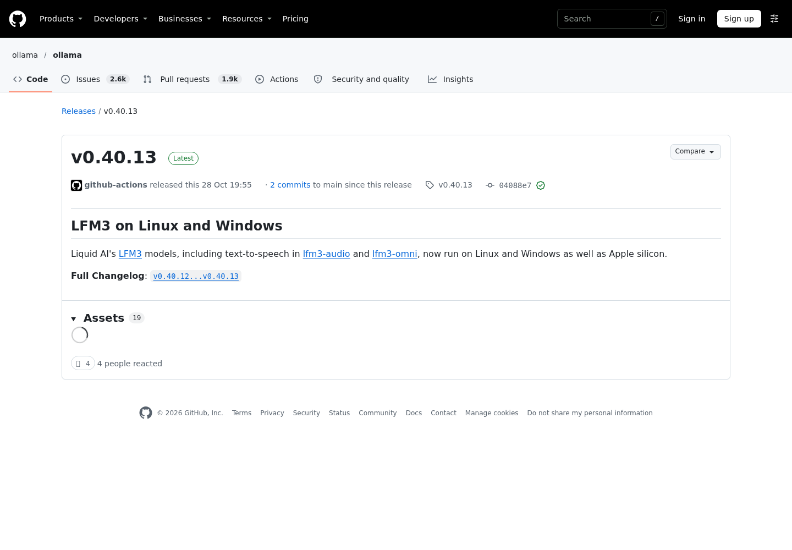
Task: Add reaction using the emoji reaction button
Action: point(83,364)
